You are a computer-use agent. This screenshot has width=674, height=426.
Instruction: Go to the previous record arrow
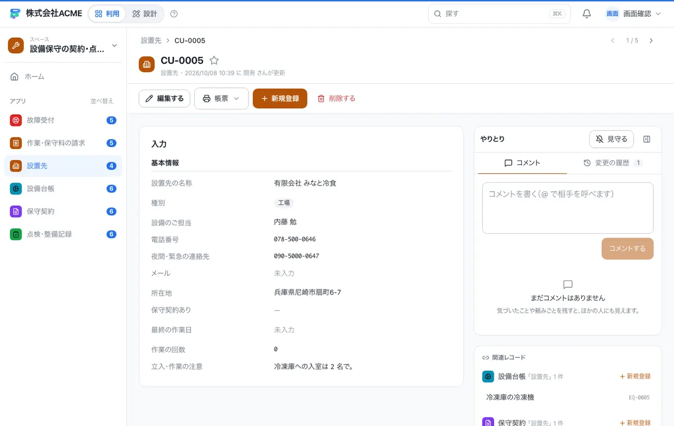pos(612,41)
